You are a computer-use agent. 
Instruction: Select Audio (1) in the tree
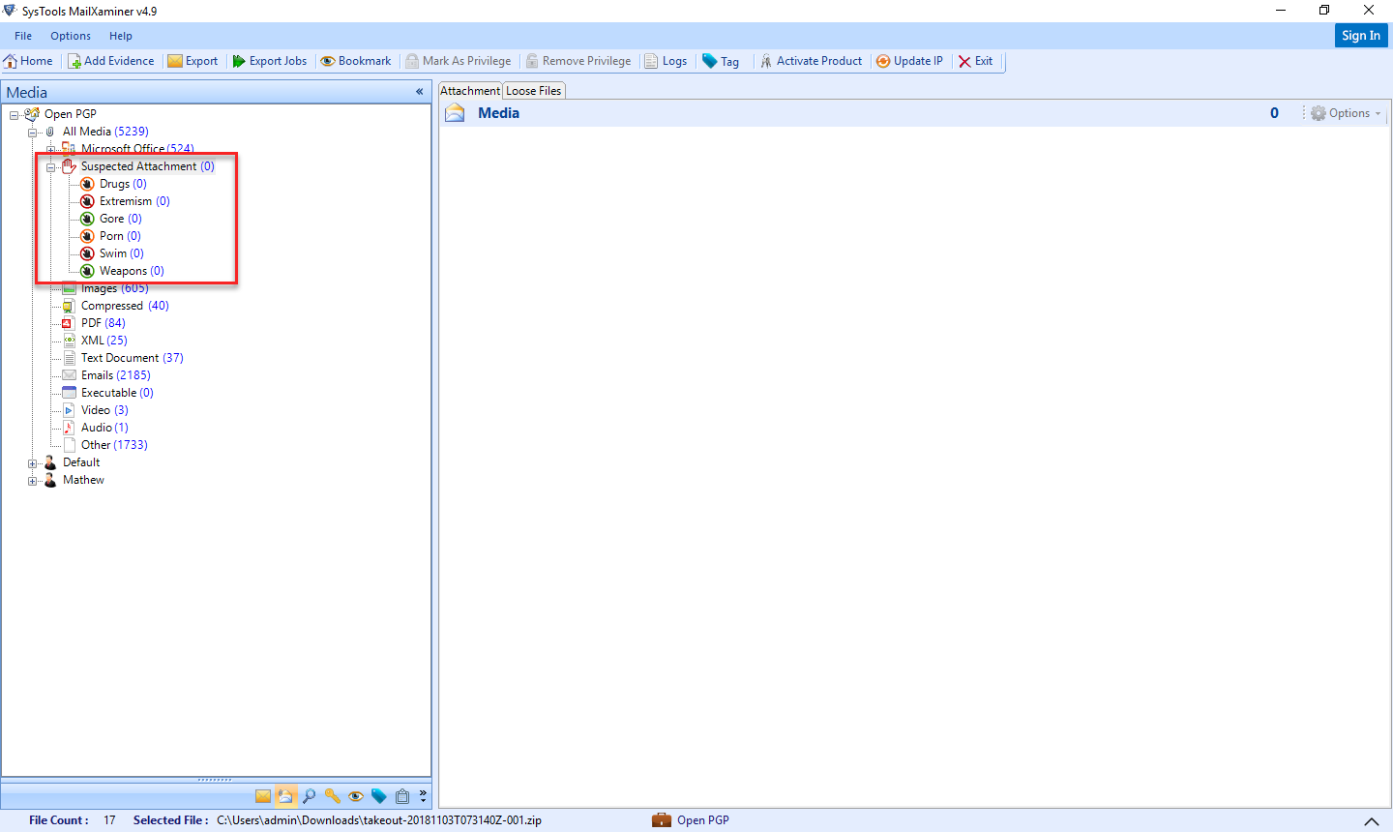point(104,428)
